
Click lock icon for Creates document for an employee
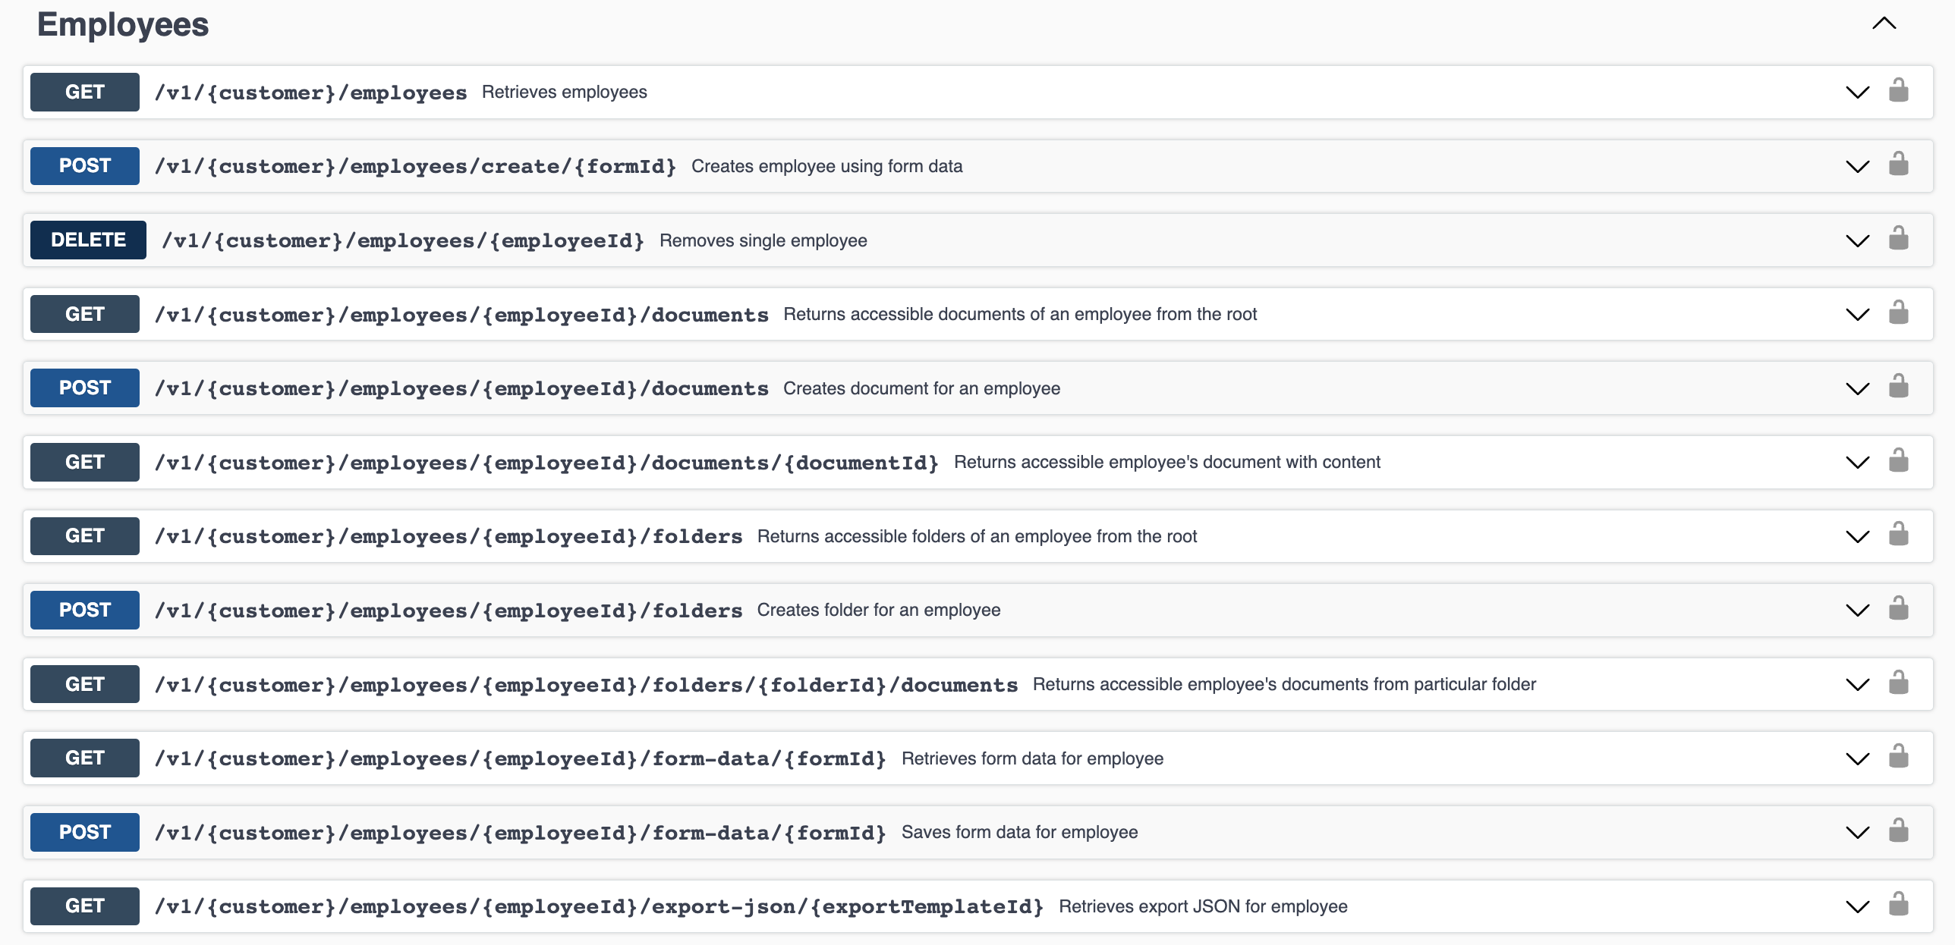tap(1898, 386)
